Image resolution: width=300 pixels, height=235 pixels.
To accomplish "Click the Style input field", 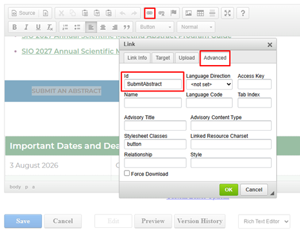I will (x=231, y=163).
